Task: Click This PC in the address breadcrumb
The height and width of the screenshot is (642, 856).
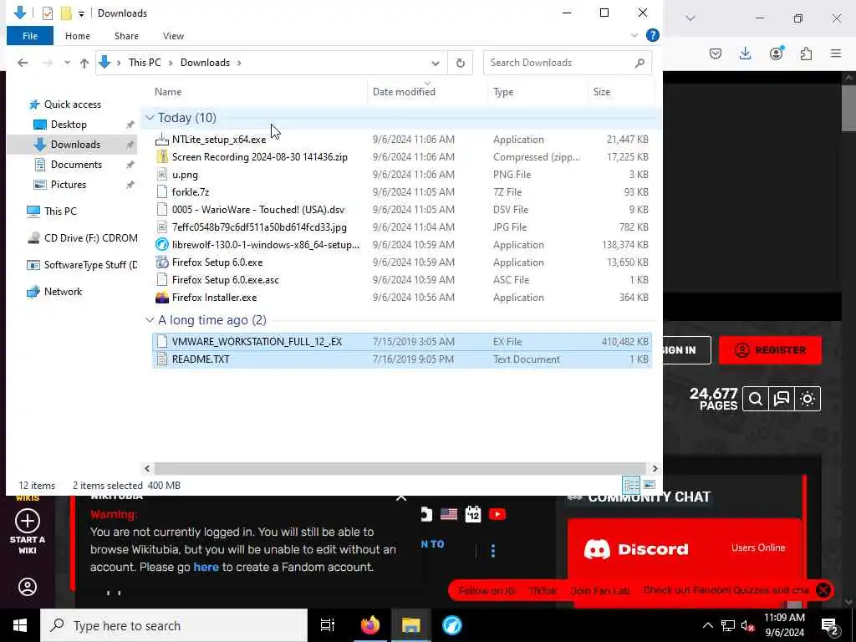Action: coord(145,63)
